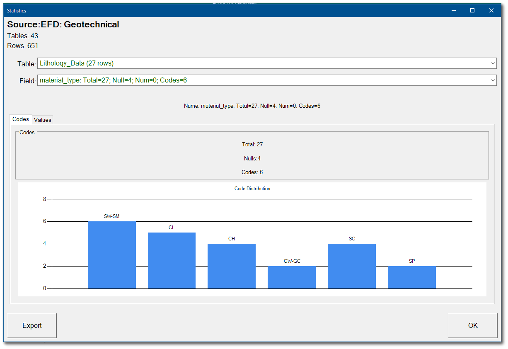Viewport: 508px width, 349px height.
Task: Click the OK button to close dialog
Action: click(x=472, y=326)
